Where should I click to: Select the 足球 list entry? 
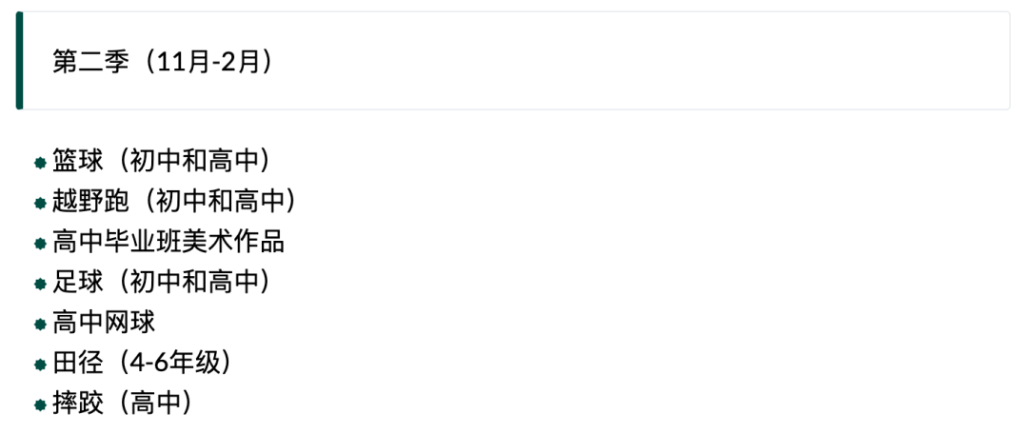[78, 283]
